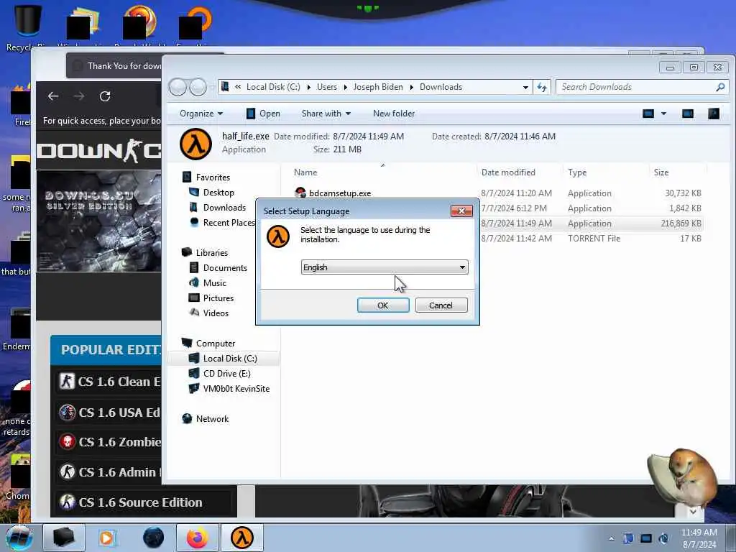Select Joseph Biden in the address breadcrumb
This screenshot has width=736, height=552.
click(x=378, y=87)
